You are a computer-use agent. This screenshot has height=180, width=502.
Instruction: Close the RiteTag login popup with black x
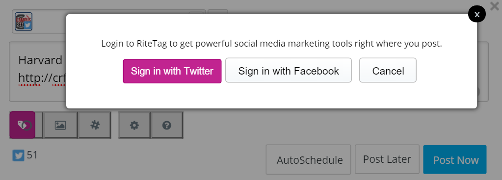point(476,14)
